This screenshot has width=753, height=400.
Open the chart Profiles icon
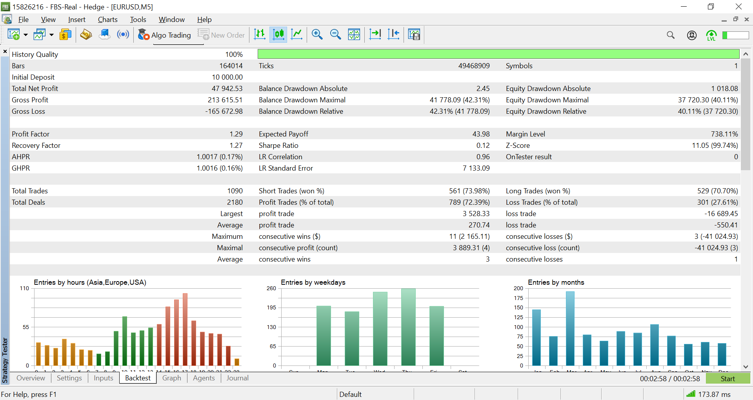[40, 35]
